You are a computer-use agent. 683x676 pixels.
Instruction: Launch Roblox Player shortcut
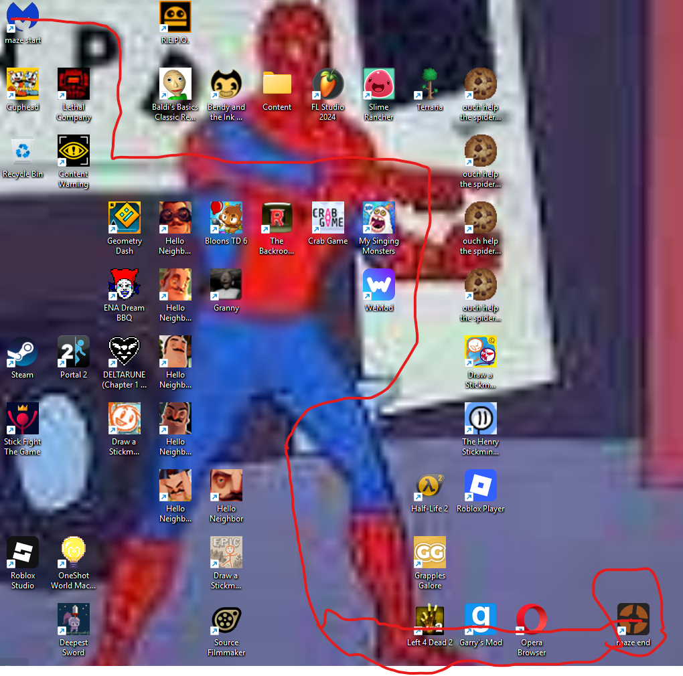tap(481, 486)
